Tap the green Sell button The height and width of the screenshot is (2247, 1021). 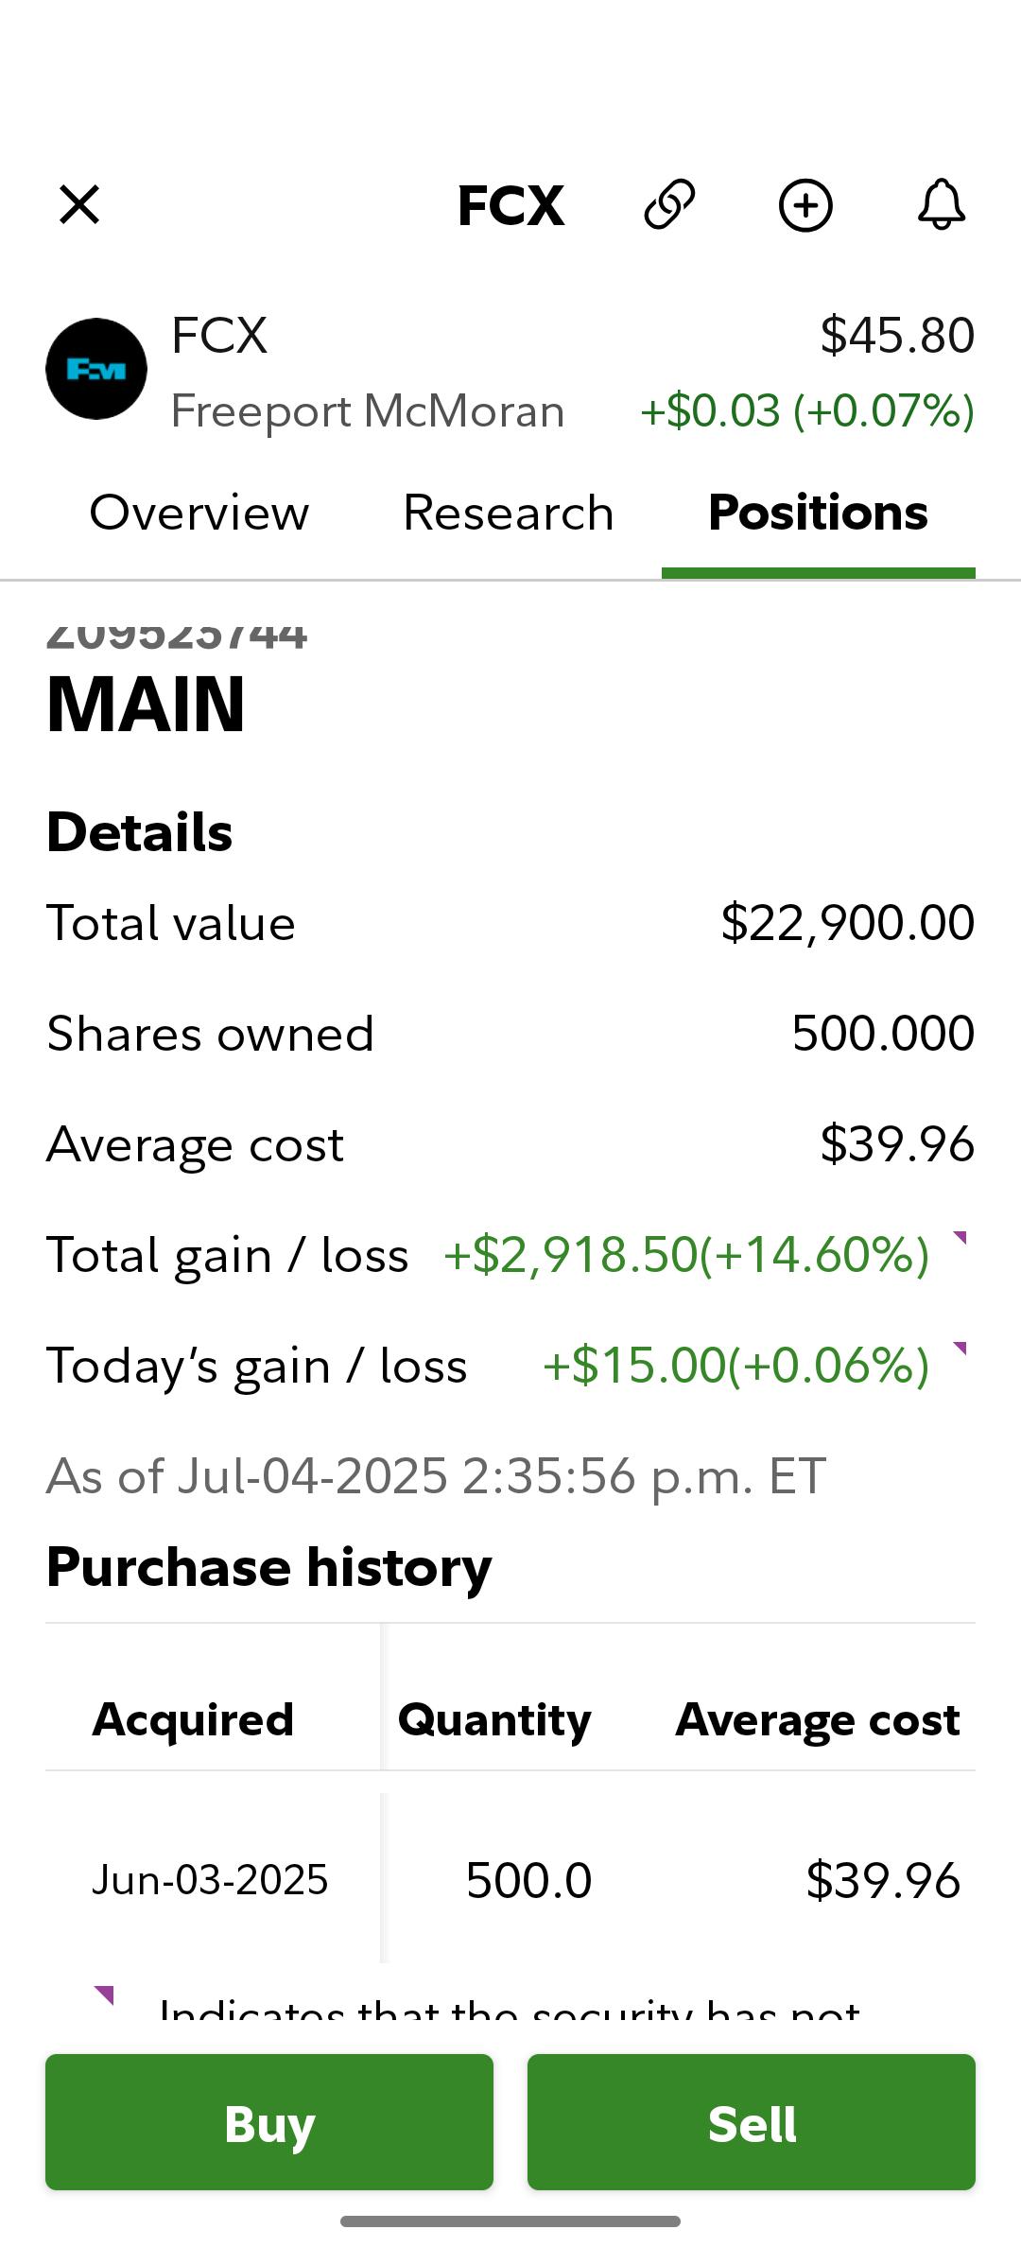point(752,2122)
